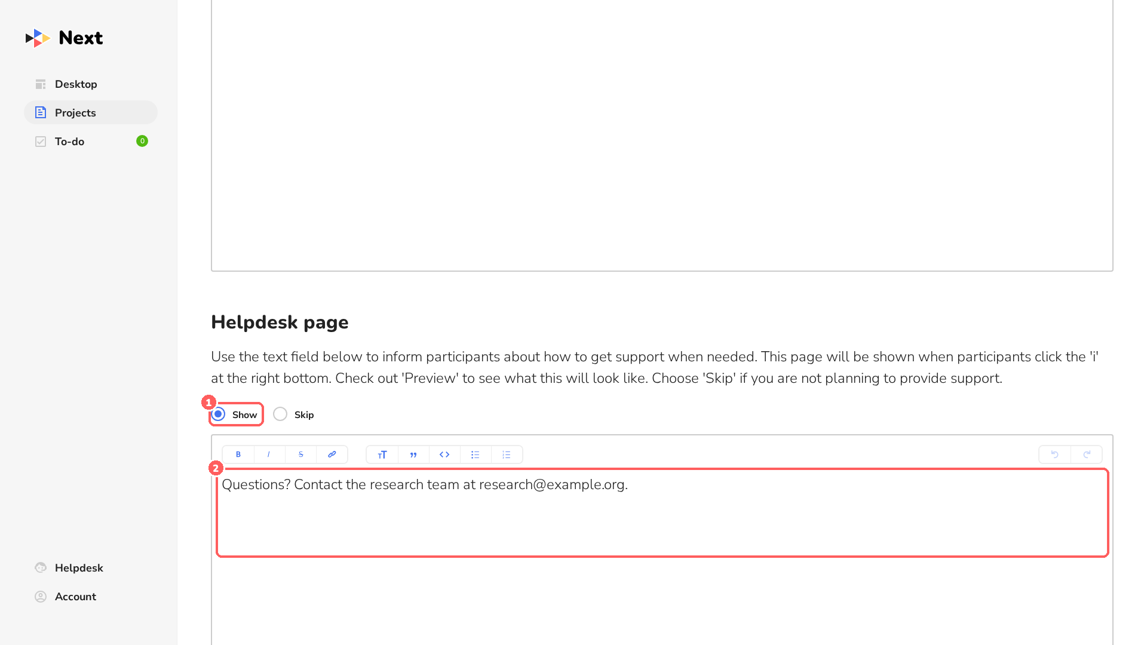Select the Skip radio option
Screen dimensions: 1147x645
pos(280,414)
